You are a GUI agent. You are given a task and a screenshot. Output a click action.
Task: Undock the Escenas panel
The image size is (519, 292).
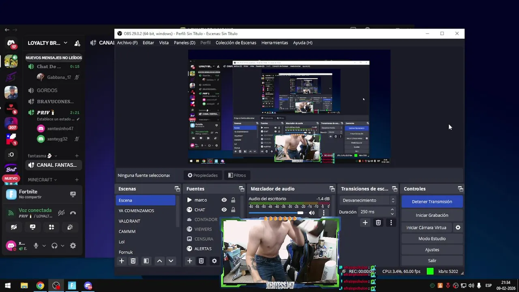point(177,189)
